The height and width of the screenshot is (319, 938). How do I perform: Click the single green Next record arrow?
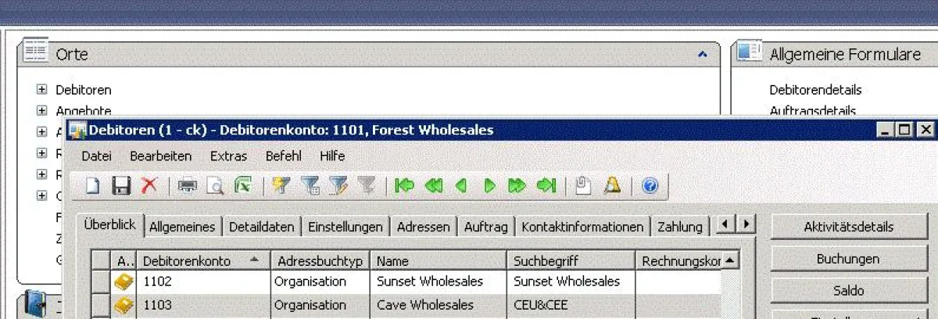489,185
